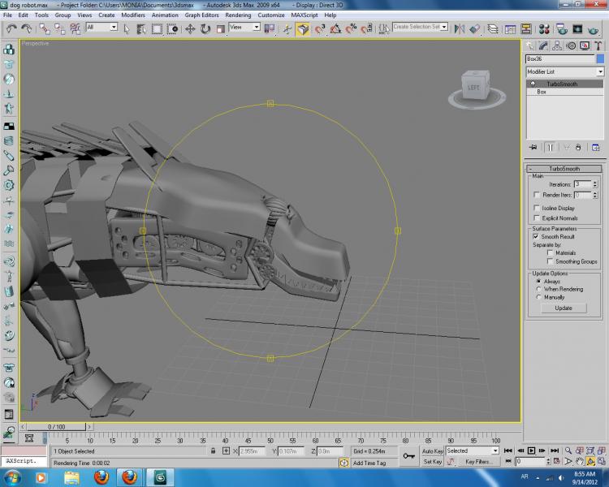The height and width of the screenshot is (487, 609).
Task: Open the Hierarchy command panel tab
Action: [559, 46]
